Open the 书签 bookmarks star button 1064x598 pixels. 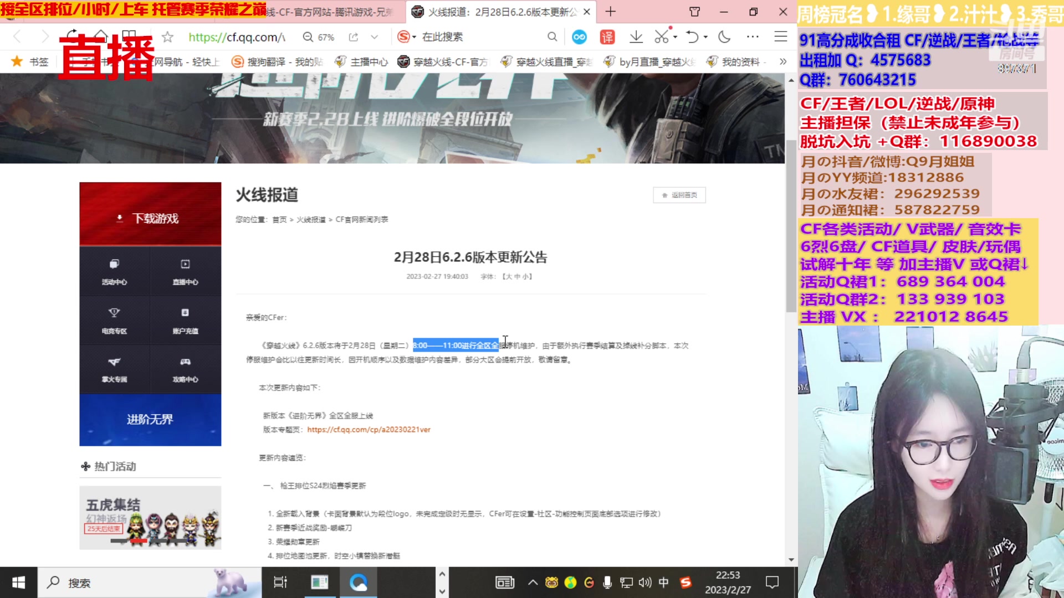tap(30, 61)
